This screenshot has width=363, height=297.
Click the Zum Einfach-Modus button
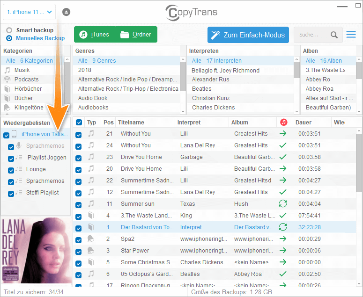(x=248, y=35)
